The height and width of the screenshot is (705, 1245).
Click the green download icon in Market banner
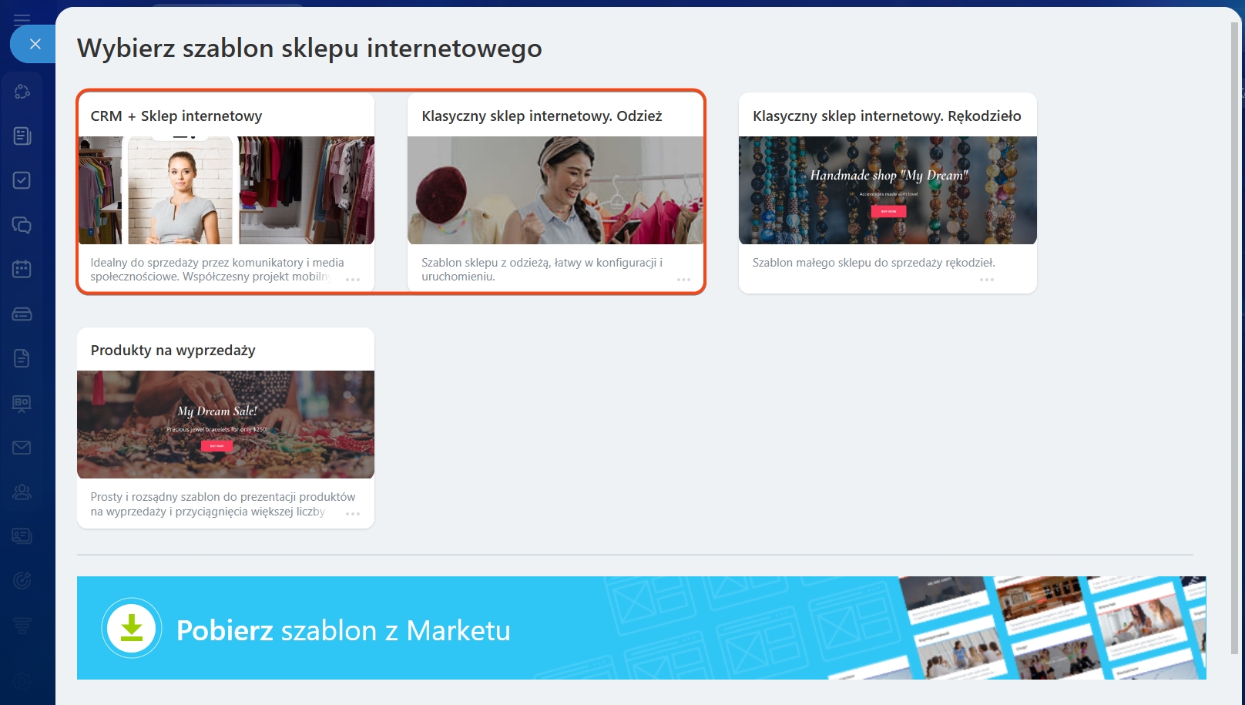pos(132,628)
